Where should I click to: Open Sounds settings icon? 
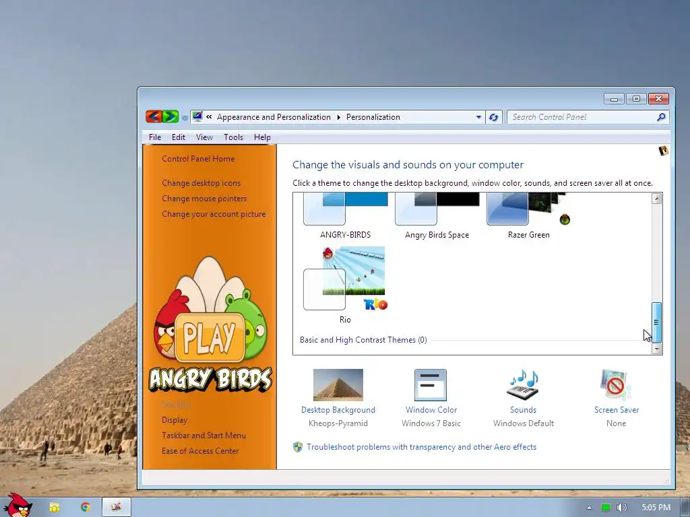coord(523,384)
